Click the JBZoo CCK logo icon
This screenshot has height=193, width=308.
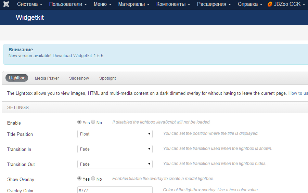pos(270,4)
